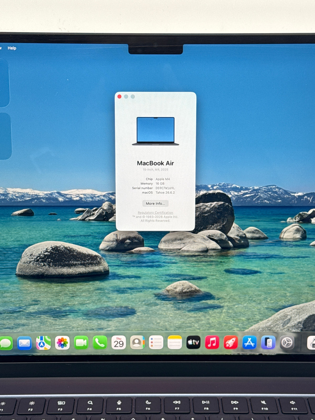Open the Calendar icon showing Thu 29
Screen dimensions: 315x420
click(119, 343)
